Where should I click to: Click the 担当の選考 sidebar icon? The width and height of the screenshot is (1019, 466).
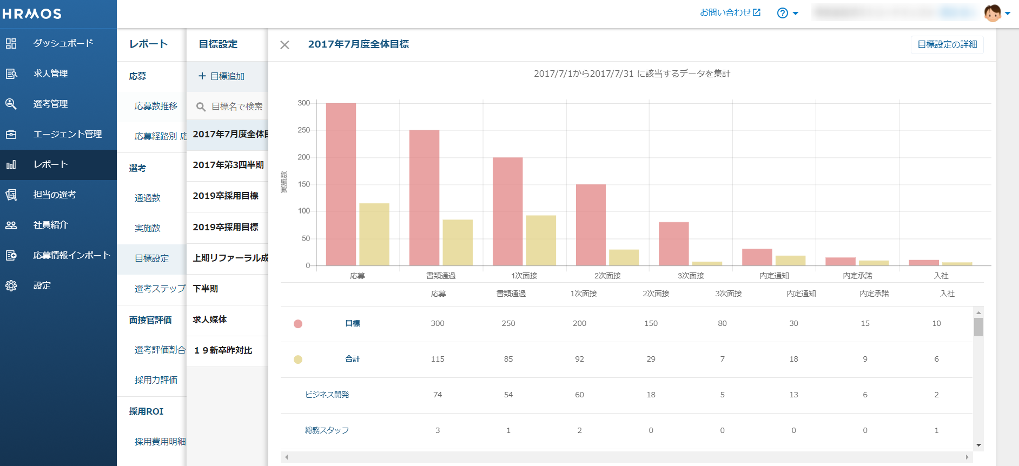click(x=11, y=195)
